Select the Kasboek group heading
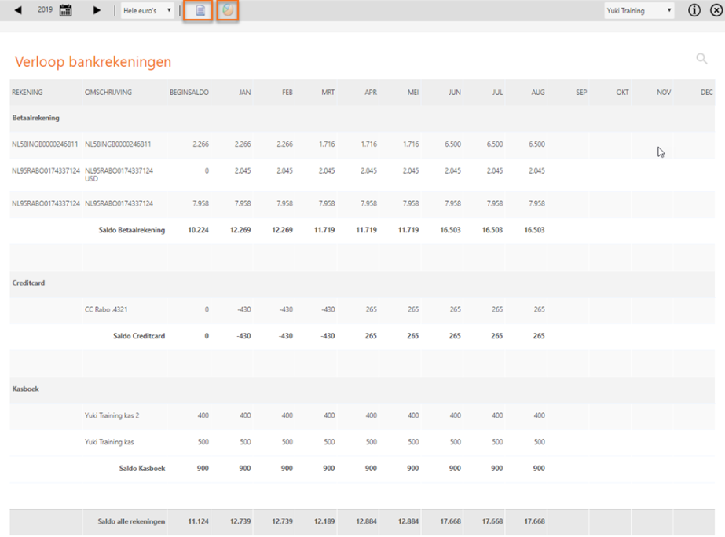This screenshot has width=725, height=537. pyautogui.click(x=25, y=389)
